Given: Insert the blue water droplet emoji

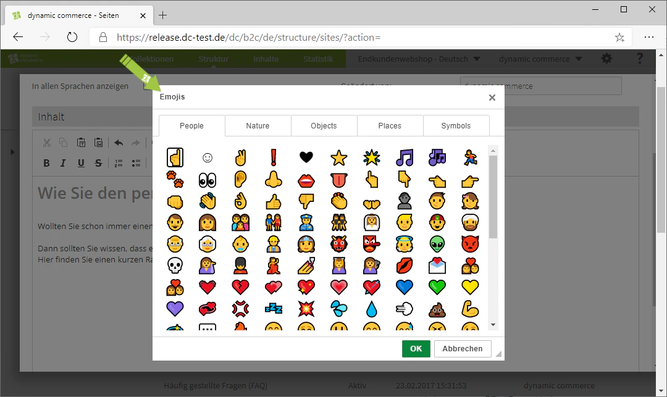Looking at the screenshot, I should 371,309.
